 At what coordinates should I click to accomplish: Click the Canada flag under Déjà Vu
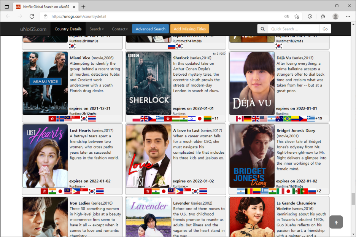[x=240, y=119]
